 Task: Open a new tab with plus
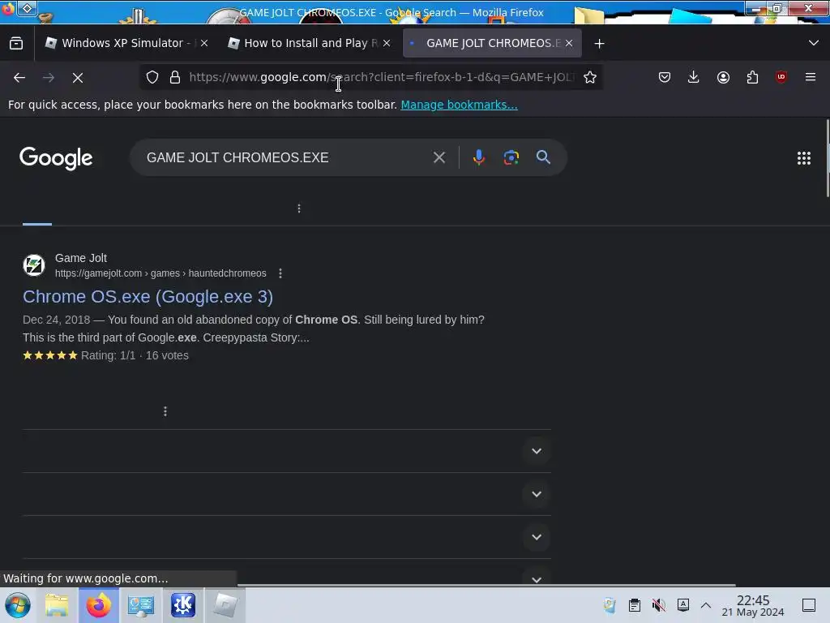(x=599, y=44)
